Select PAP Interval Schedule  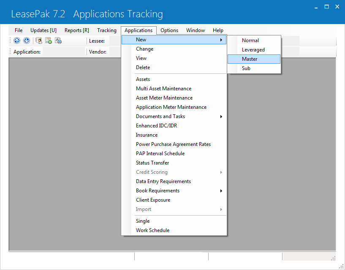coord(174,154)
